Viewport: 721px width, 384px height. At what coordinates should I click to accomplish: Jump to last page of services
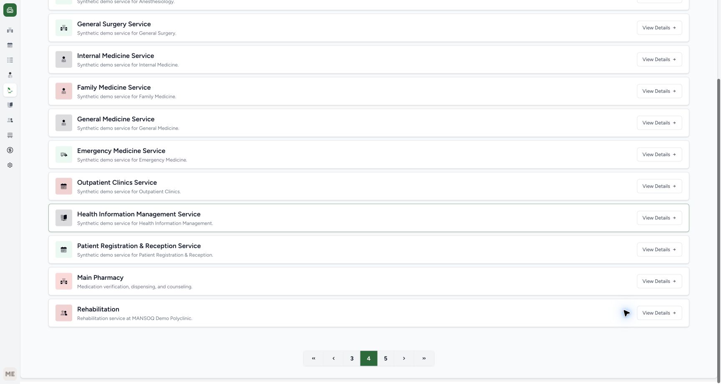[x=424, y=359]
